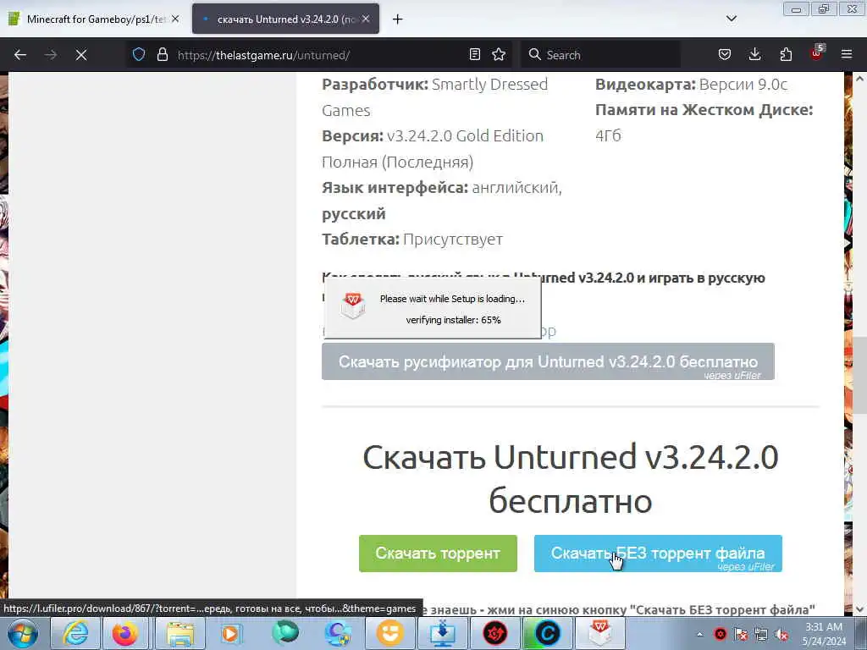
Task: Open a new browser tab
Action: point(397,19)
